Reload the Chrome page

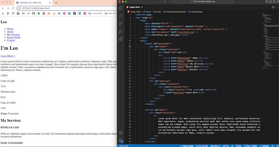(x=13, y=8)
